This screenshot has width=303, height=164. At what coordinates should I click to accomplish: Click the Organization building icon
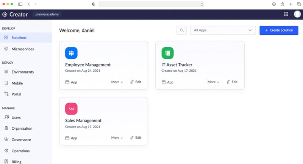(x=6, y=128)
